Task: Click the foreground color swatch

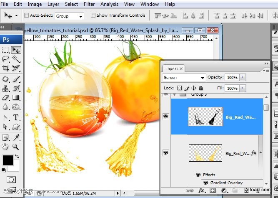Action: point(8,160)
